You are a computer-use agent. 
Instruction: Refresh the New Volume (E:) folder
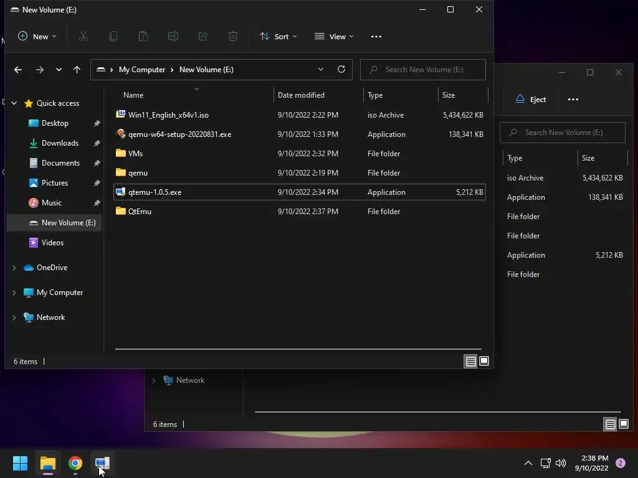[341, 69]
